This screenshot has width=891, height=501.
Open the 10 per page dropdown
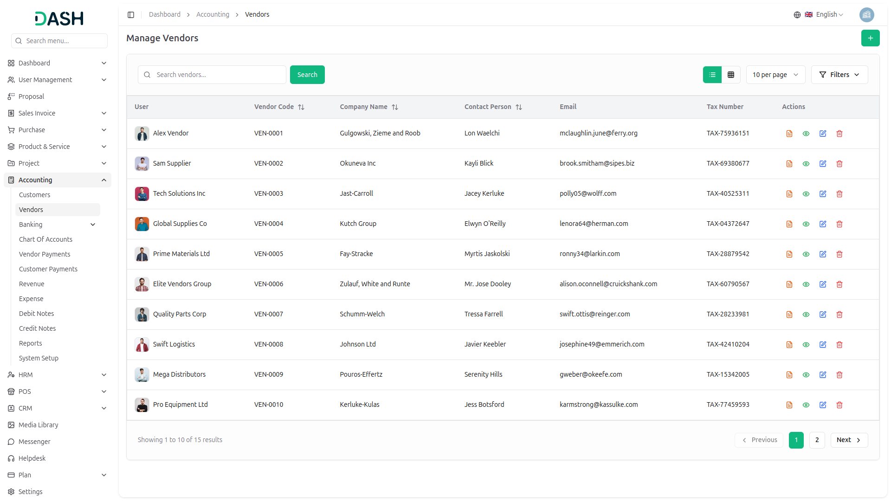click(775, 75)
